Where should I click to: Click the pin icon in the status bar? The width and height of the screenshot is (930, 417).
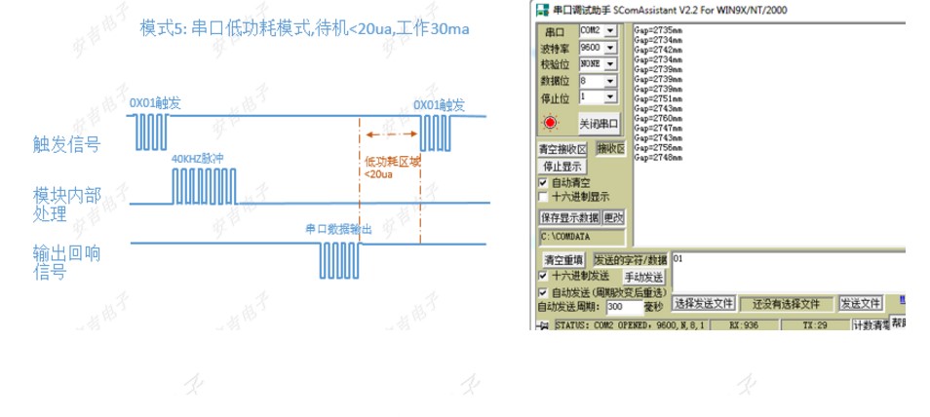click(543, 324)
